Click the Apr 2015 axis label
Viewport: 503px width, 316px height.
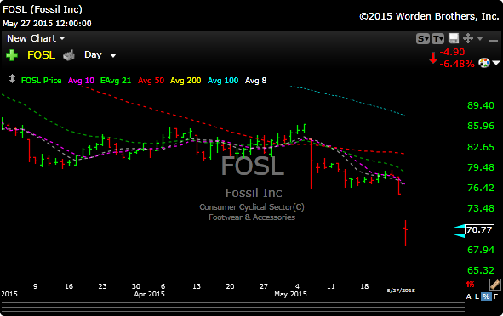coord(149,294)
